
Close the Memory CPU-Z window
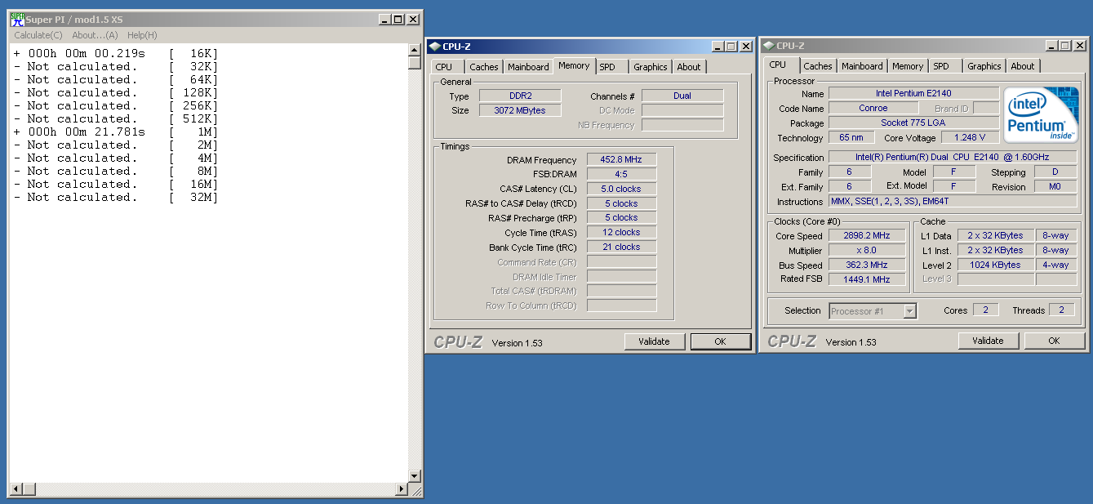746,47
